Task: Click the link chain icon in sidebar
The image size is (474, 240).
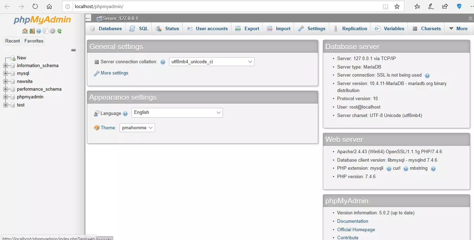Action: (73, 50)
